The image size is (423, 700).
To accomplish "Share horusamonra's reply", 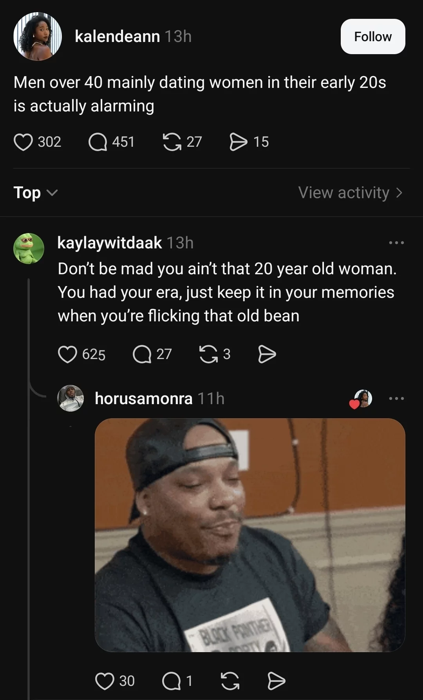I will [277, 681].
